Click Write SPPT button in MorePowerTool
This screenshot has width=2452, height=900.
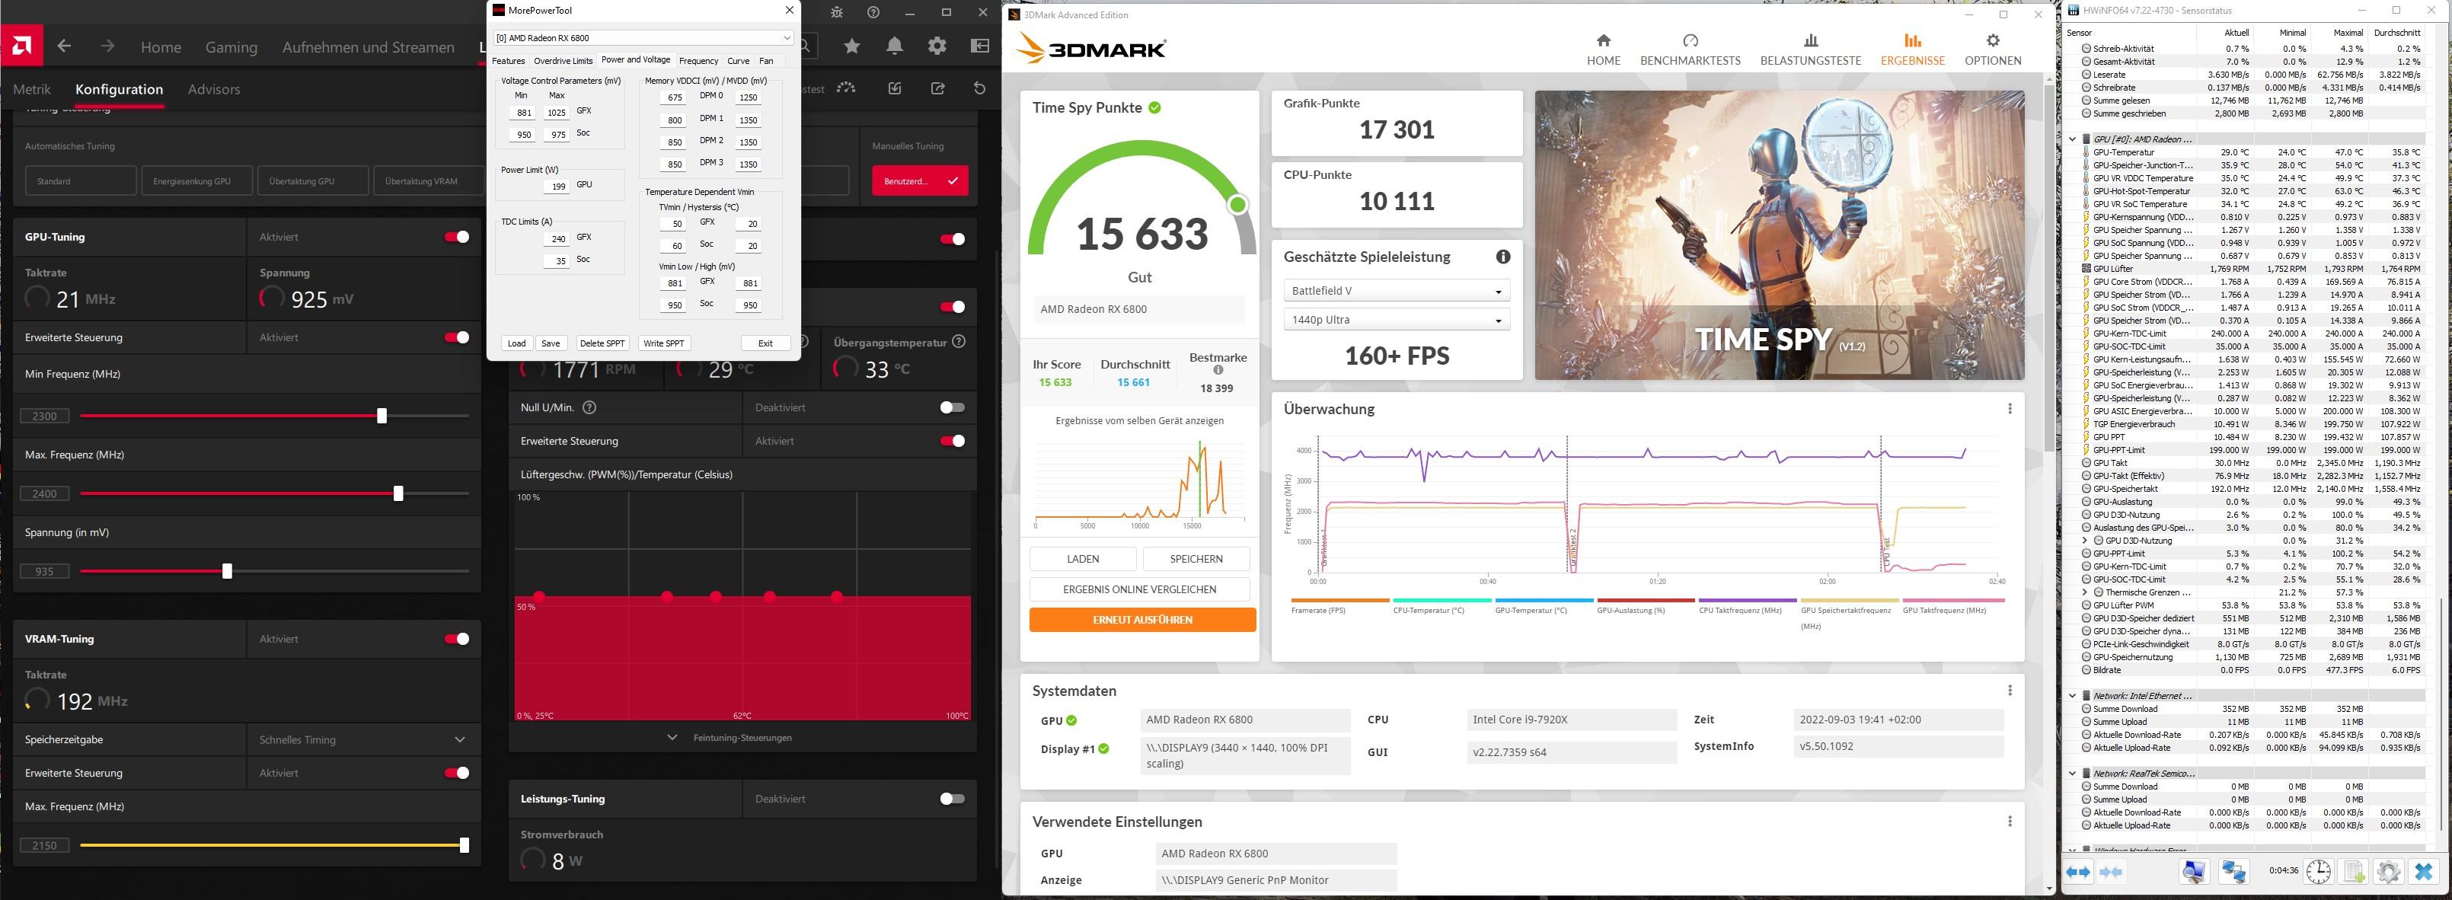tap(663, 343)
